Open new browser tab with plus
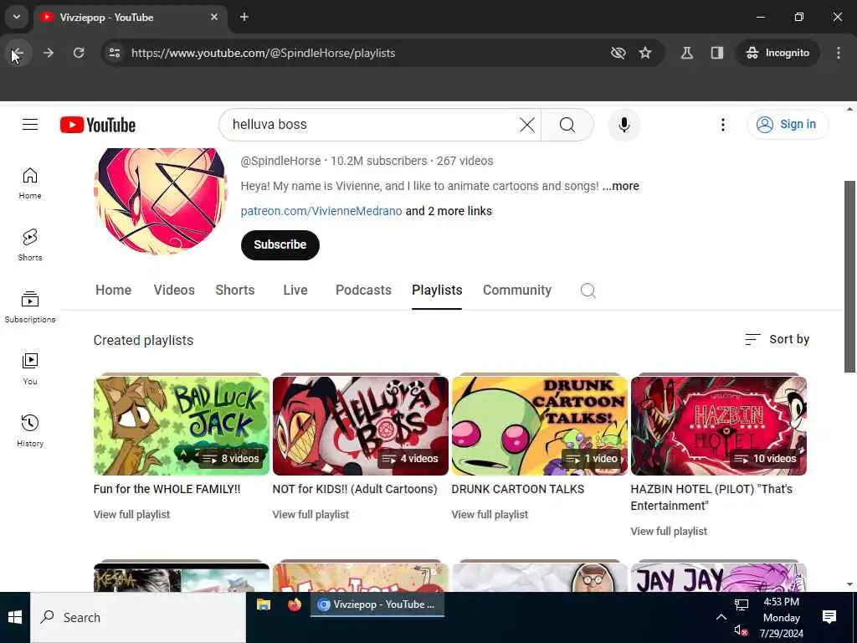 point(244,17)
